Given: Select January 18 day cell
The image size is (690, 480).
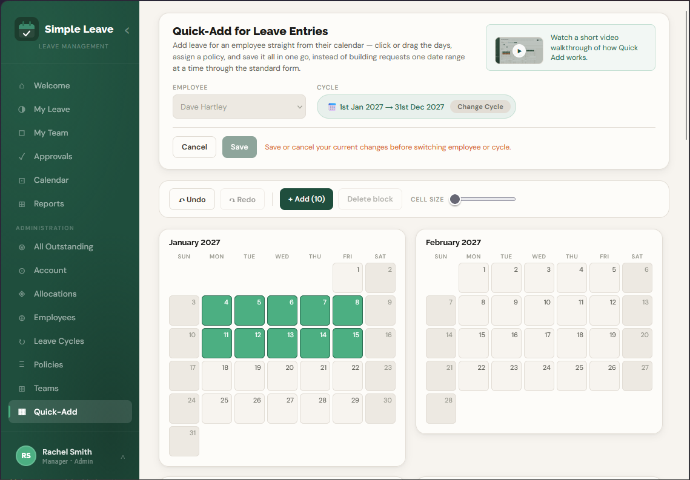Looking at the screenshot, I should 217,376.
